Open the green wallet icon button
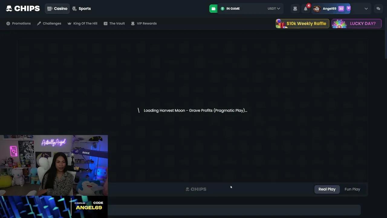This screenshot has height=218, width=387. tap(213, 8)
